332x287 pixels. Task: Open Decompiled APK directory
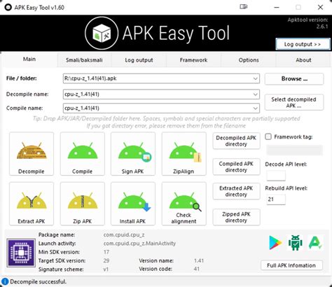(236, 141)
